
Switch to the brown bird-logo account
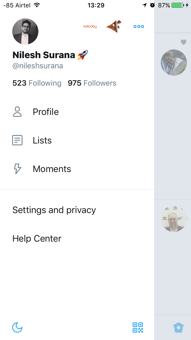point(114,26)
